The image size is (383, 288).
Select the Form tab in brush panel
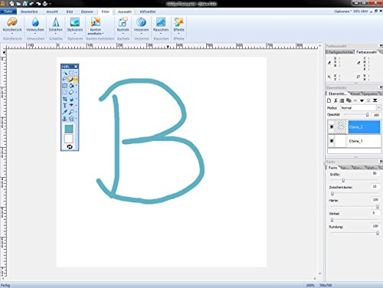(x=332, y=168)
